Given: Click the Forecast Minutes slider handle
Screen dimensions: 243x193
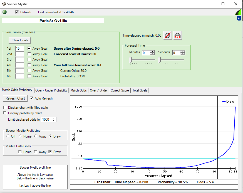Looking at the screenshot, I should point(130,60).
